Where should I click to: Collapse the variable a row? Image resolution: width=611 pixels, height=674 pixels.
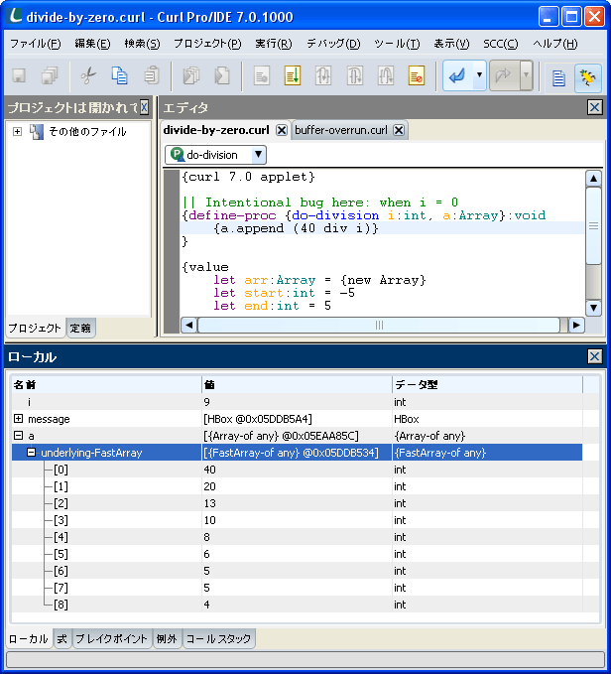point(18,436)
